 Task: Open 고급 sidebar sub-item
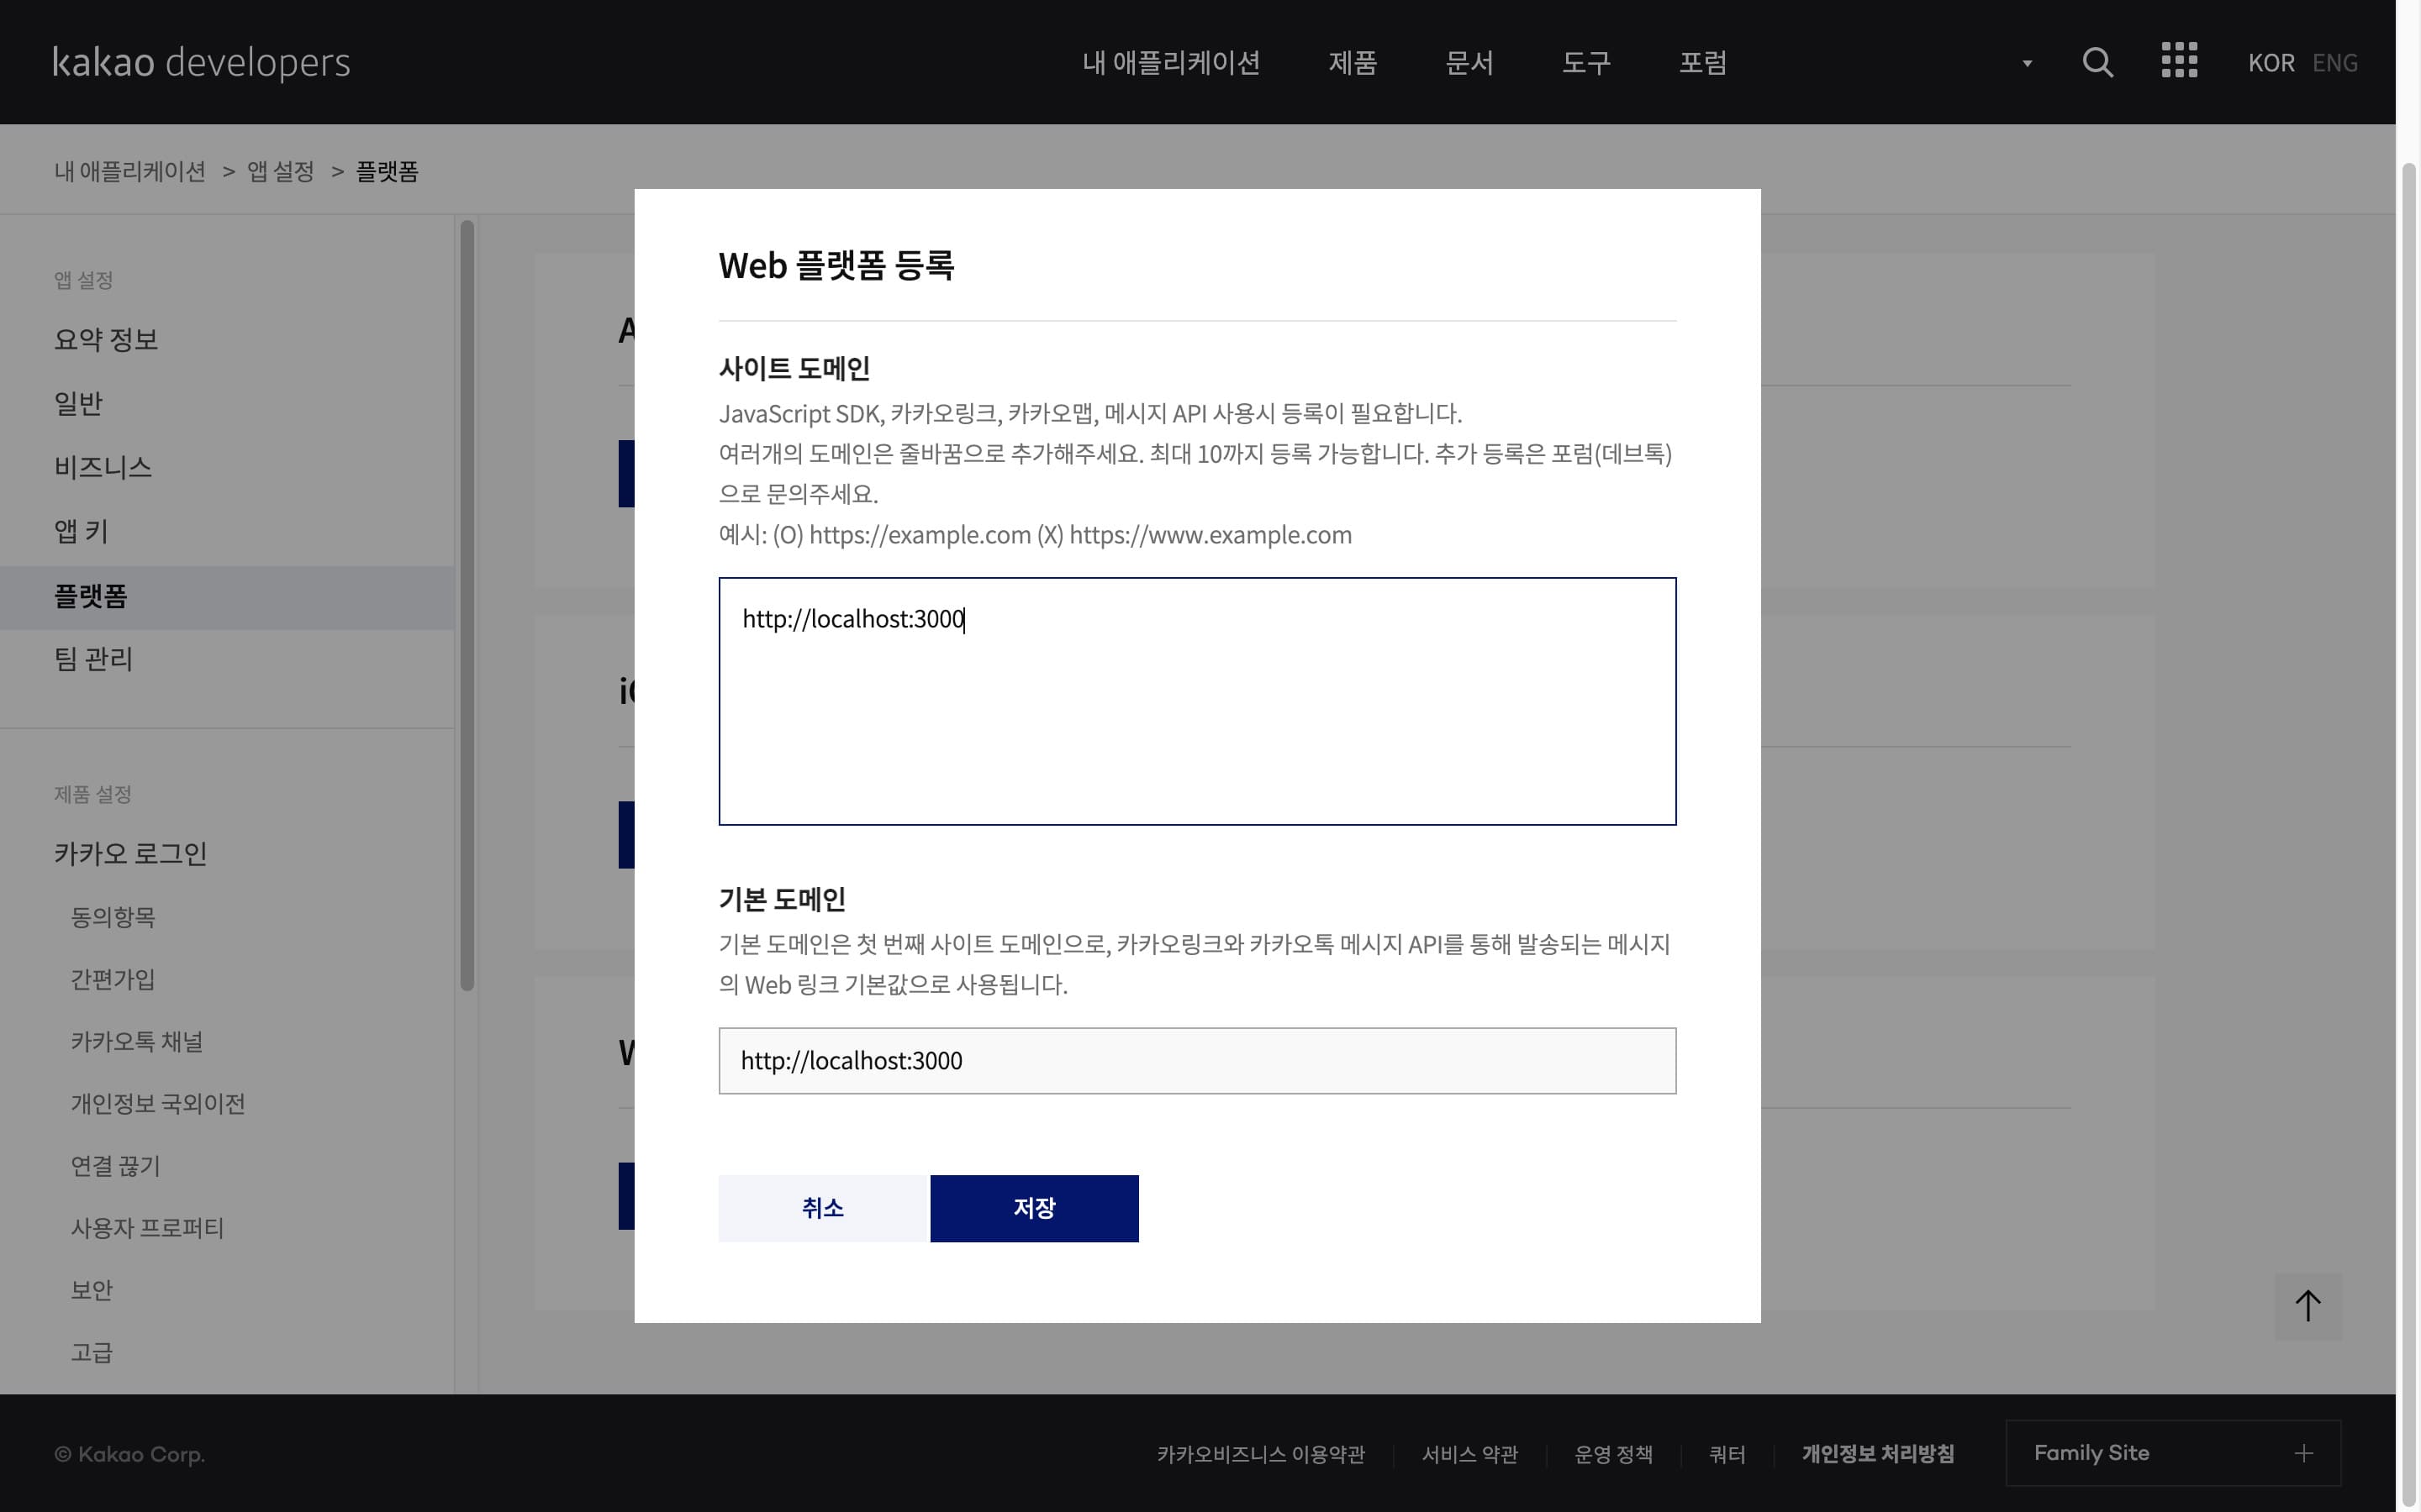click(92, 1352)
